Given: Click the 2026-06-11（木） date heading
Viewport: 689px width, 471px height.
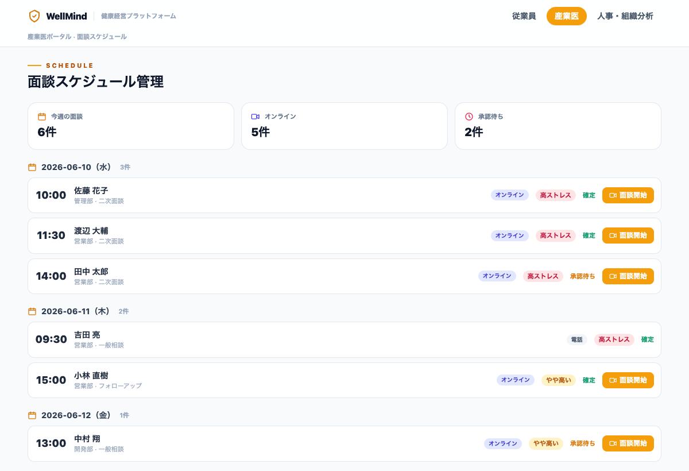Looking at the screenshot, I should click(x=77, y=311).
